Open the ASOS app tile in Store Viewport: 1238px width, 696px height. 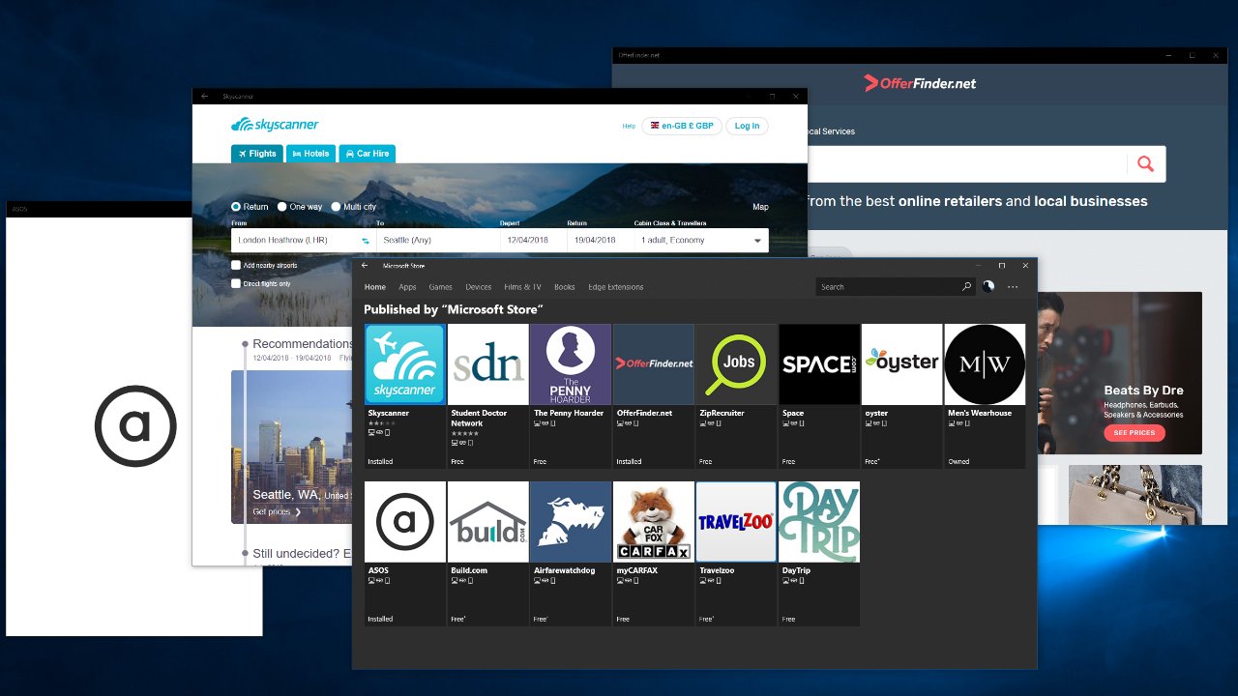click(404, 553)
